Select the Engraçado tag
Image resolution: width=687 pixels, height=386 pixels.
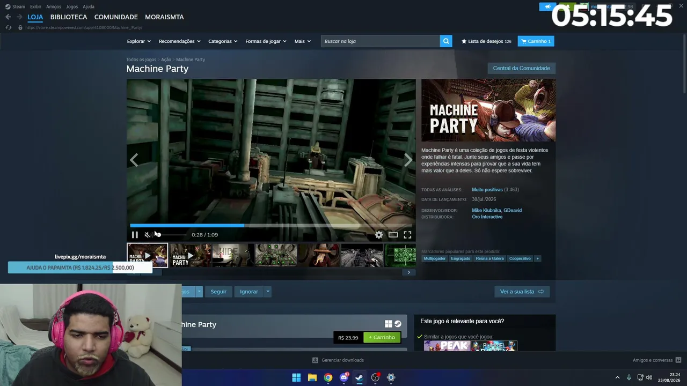coord(461,258)
